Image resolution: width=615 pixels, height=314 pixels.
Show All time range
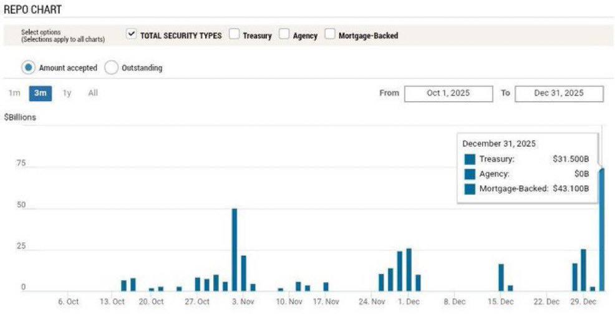point(93,93)
